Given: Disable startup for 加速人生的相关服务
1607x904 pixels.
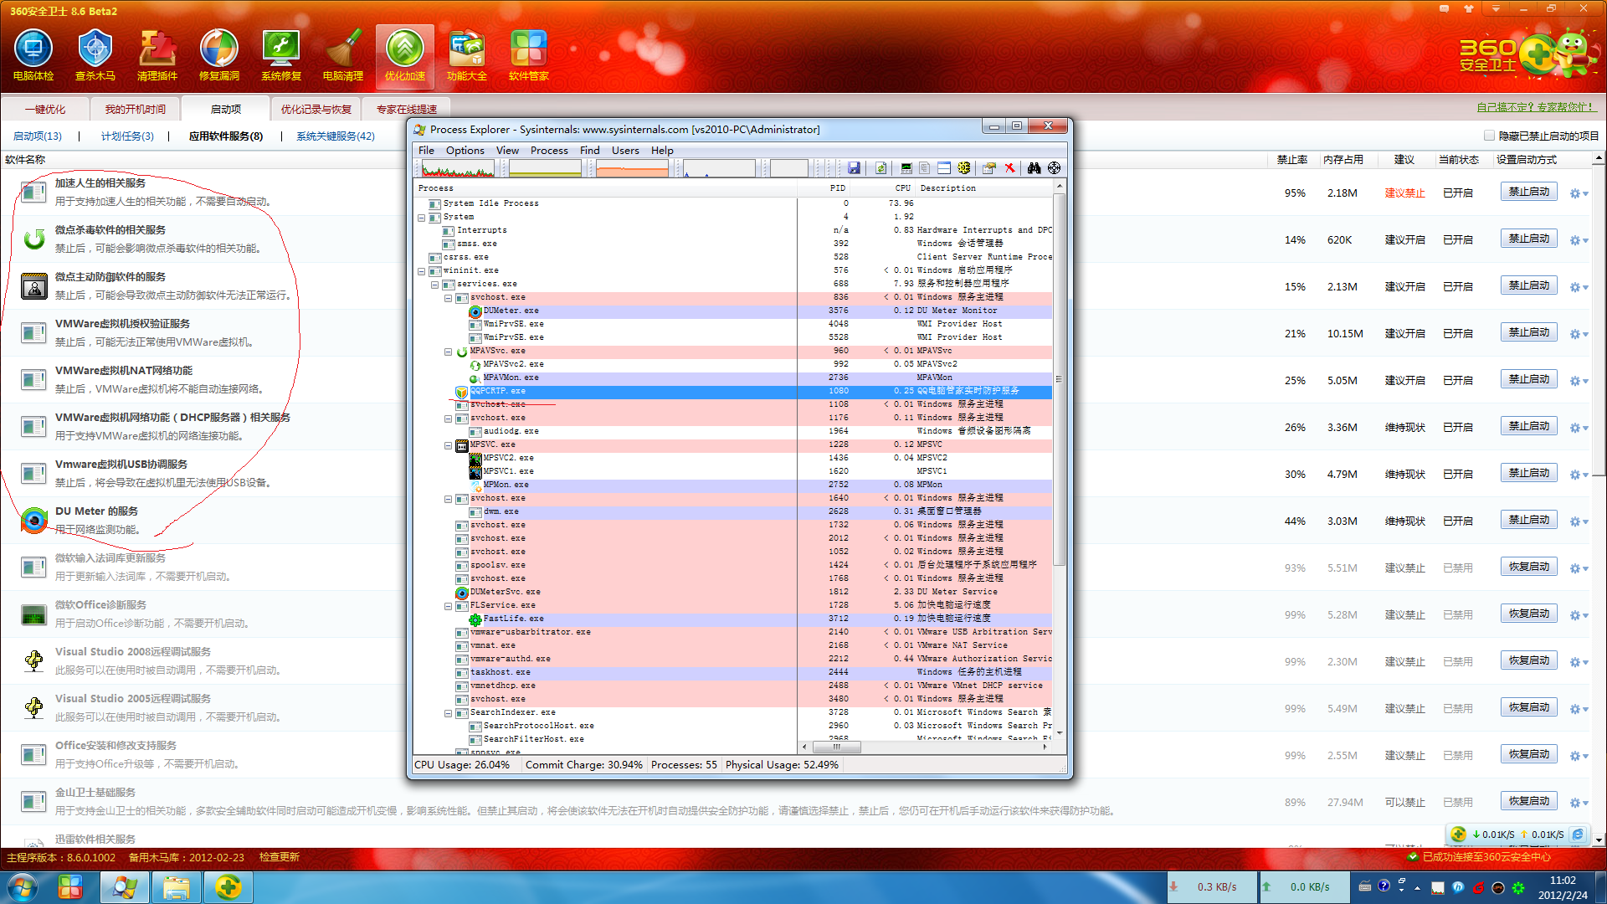Looking at the screenshot, I should (x=1529, y=192).
